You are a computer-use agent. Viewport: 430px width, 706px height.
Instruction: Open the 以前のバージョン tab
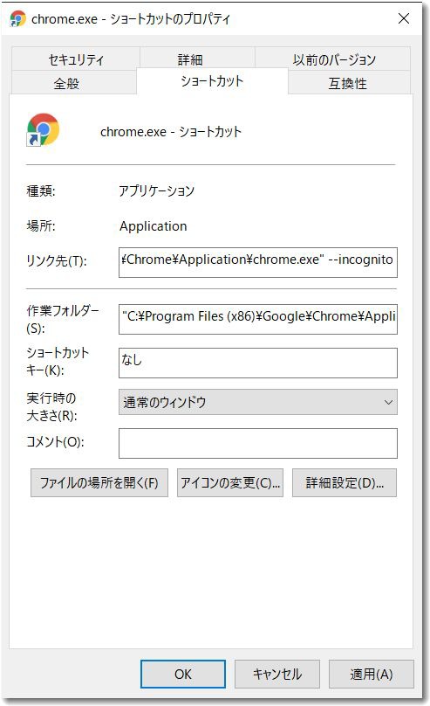tap(333, 59)
